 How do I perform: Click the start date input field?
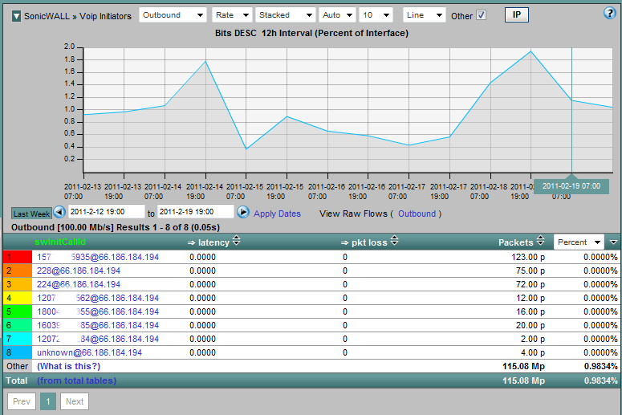coord(106,212)
